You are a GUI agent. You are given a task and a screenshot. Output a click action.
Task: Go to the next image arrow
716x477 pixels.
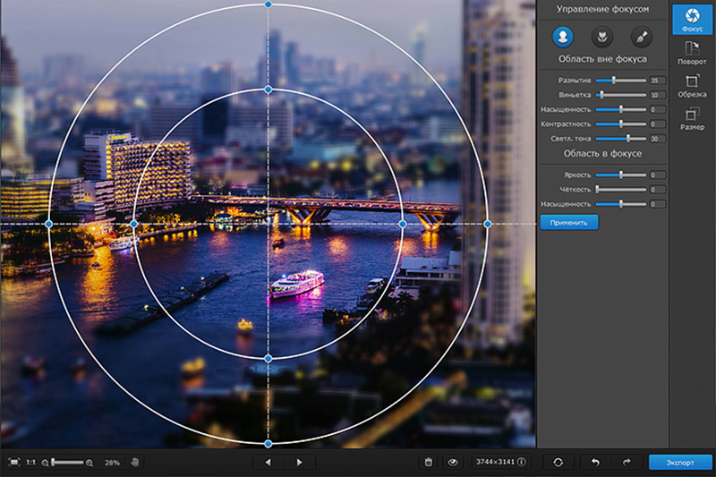click(x=299, y=462)
